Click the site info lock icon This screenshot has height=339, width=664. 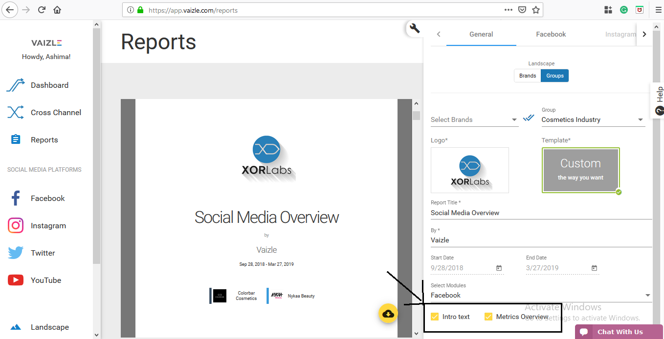tap(140, 10)
